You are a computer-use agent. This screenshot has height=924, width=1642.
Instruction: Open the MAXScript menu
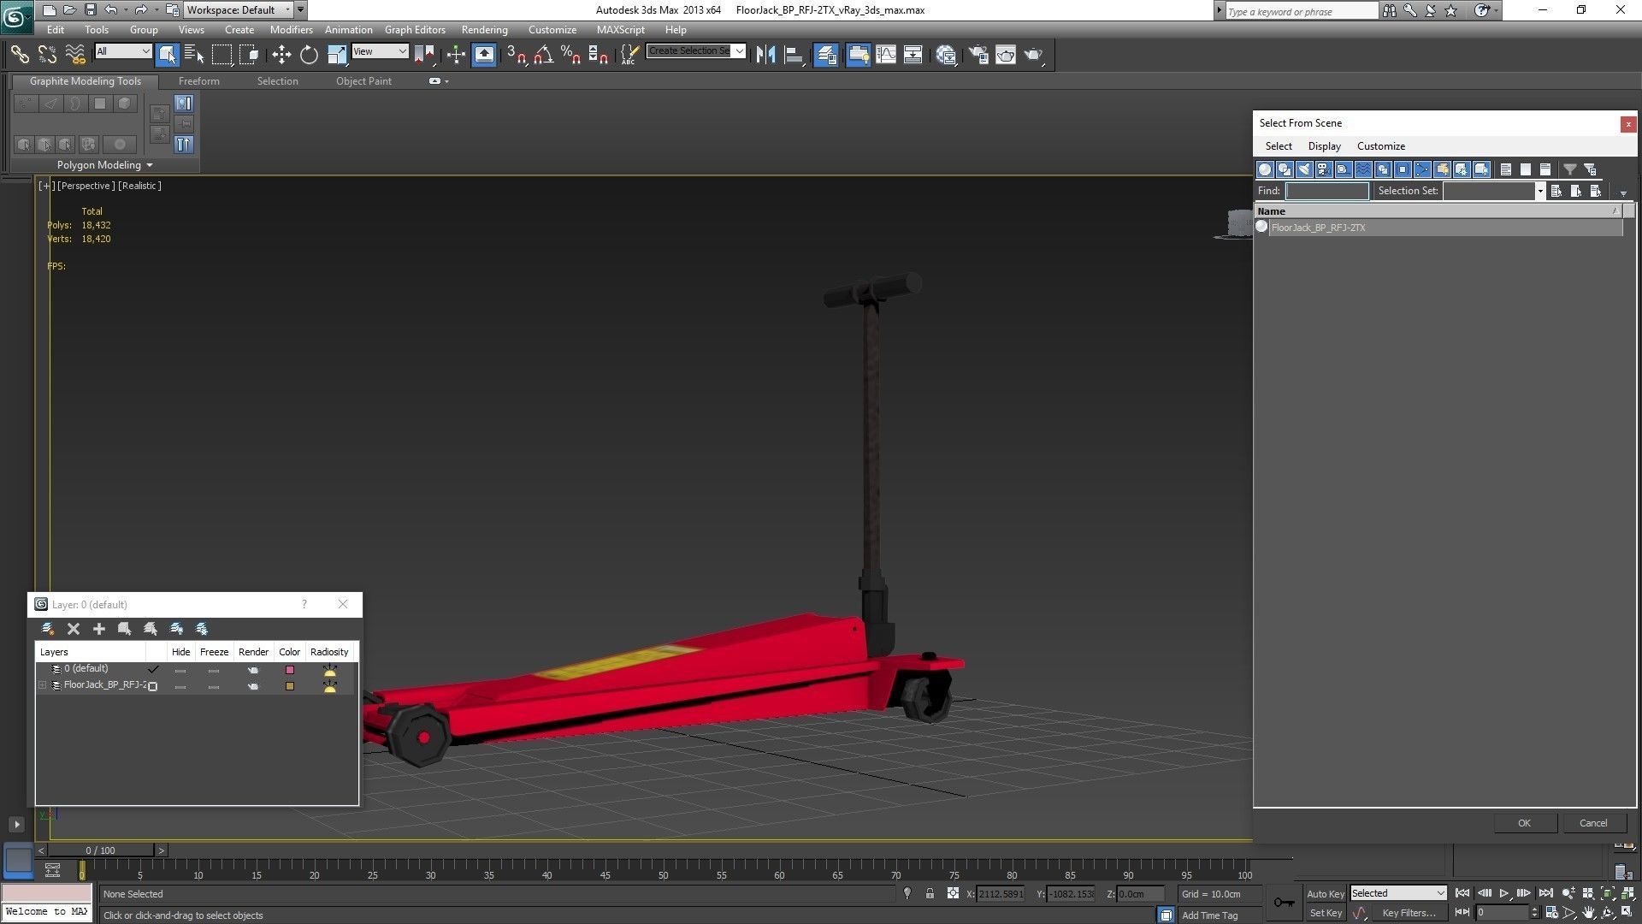click(620, 29)
